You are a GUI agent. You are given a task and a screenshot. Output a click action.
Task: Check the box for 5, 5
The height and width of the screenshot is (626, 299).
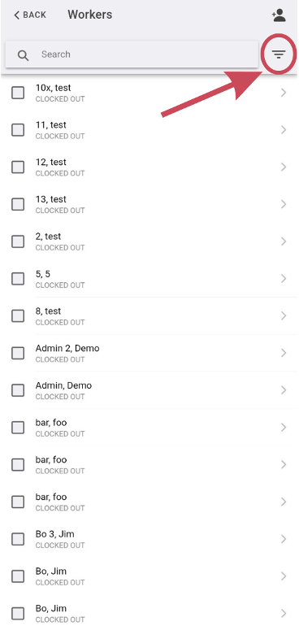click(18, 279)
